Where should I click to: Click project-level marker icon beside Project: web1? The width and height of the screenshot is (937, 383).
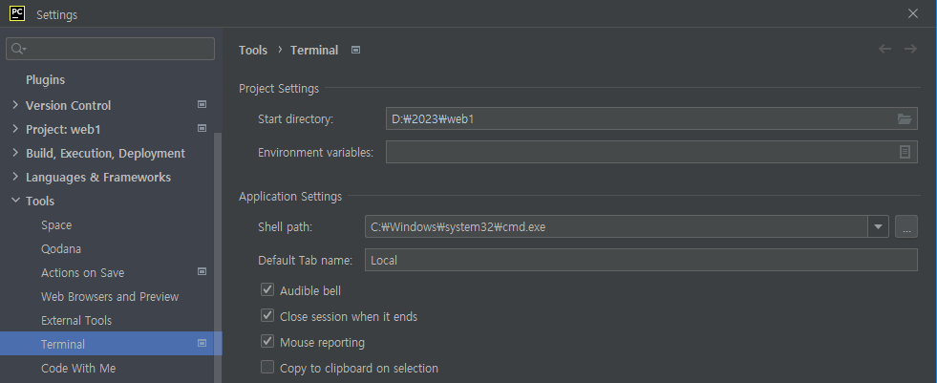click(x=202, y=129)
